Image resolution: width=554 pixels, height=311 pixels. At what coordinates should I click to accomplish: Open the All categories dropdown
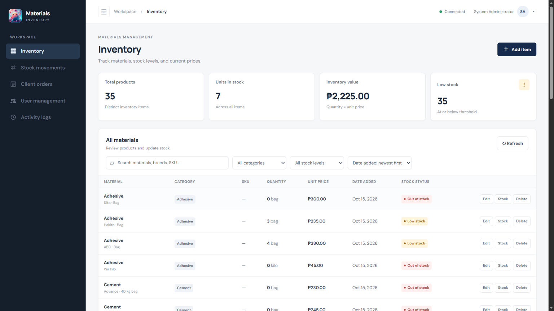click(x=259, y=163)
